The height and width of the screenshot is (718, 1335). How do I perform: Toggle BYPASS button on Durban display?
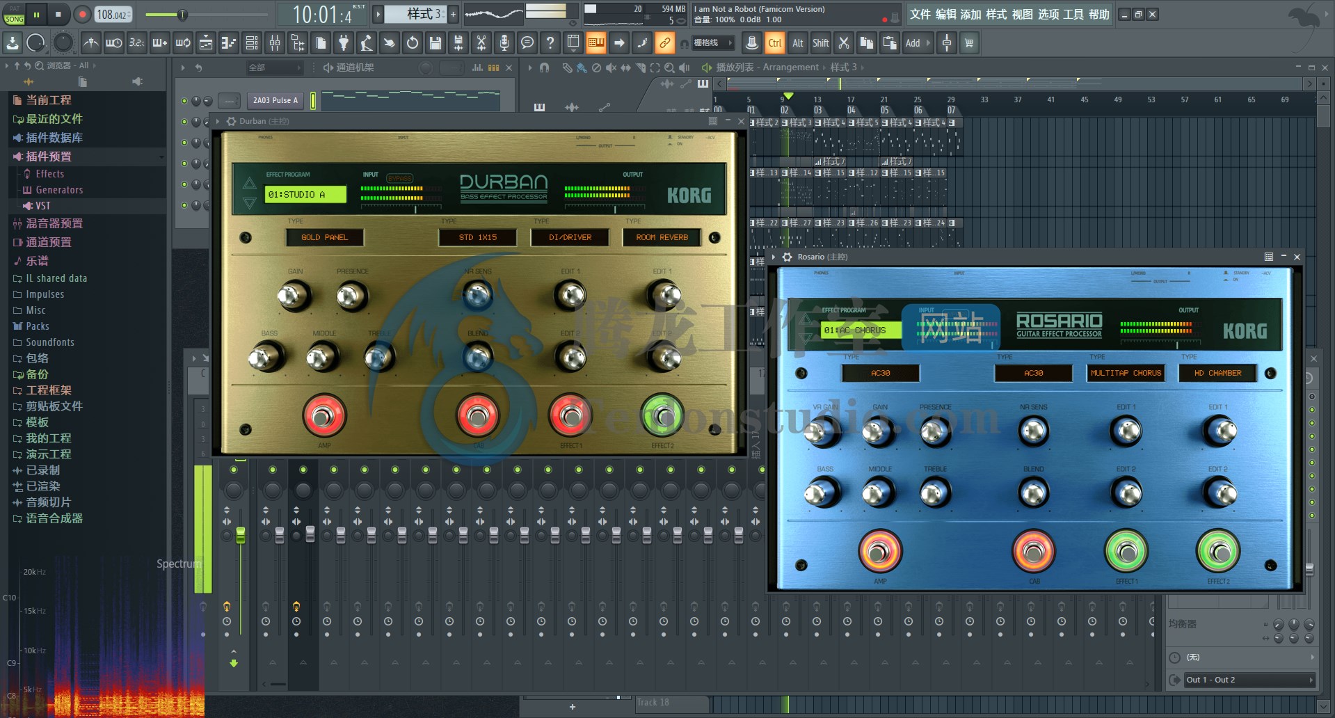coord(399,179)
